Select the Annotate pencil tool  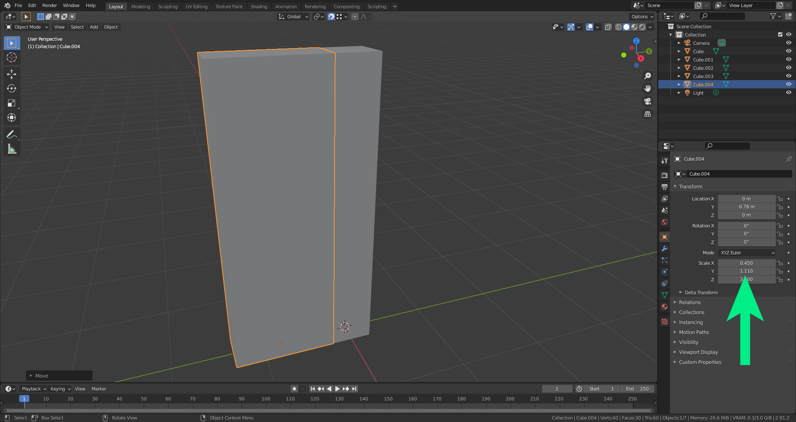pos(12,134)
